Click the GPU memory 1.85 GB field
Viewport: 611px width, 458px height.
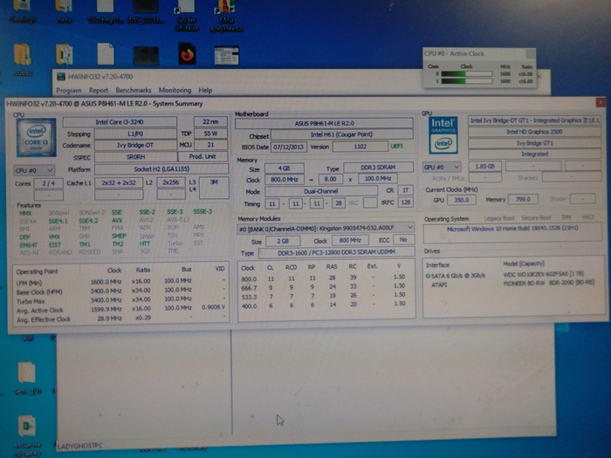pos(485,166)
